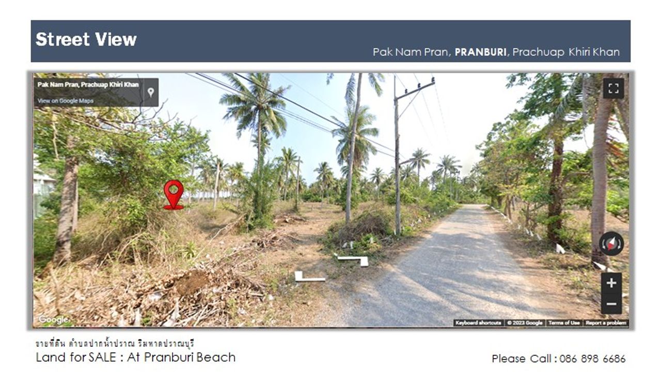
Task: Move forward using the upper road arrow
Action: 352,259
